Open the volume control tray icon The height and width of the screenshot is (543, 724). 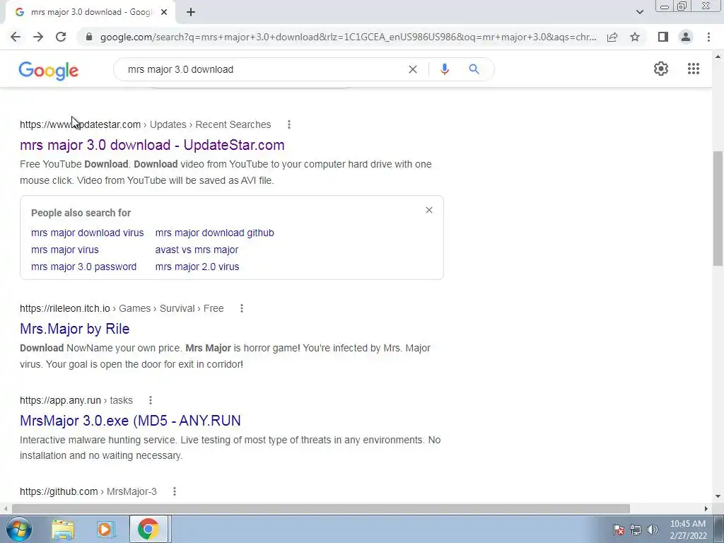[x=653, y=530]
